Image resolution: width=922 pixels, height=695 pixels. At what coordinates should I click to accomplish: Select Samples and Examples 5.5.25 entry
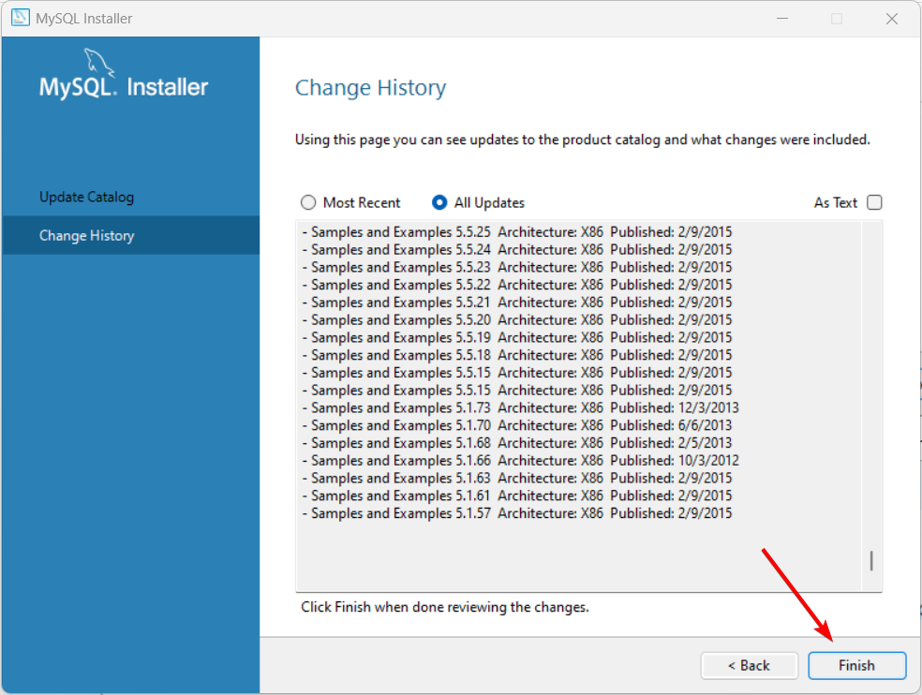tap(517, 232)
